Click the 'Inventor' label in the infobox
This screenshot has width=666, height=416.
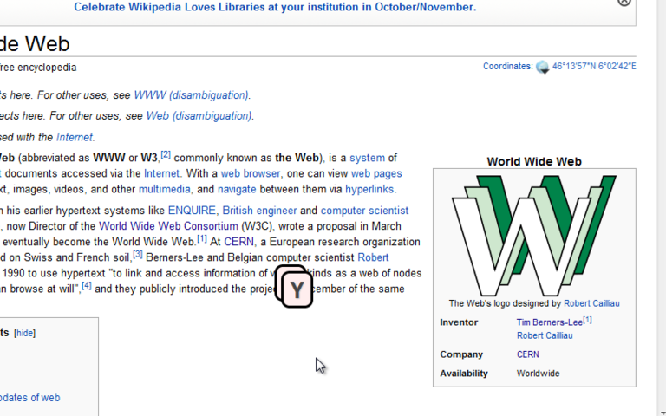click(459, 322)
